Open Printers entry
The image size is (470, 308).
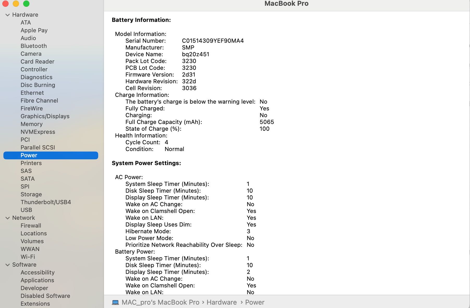pyautogui.click(x=31, y=163)
